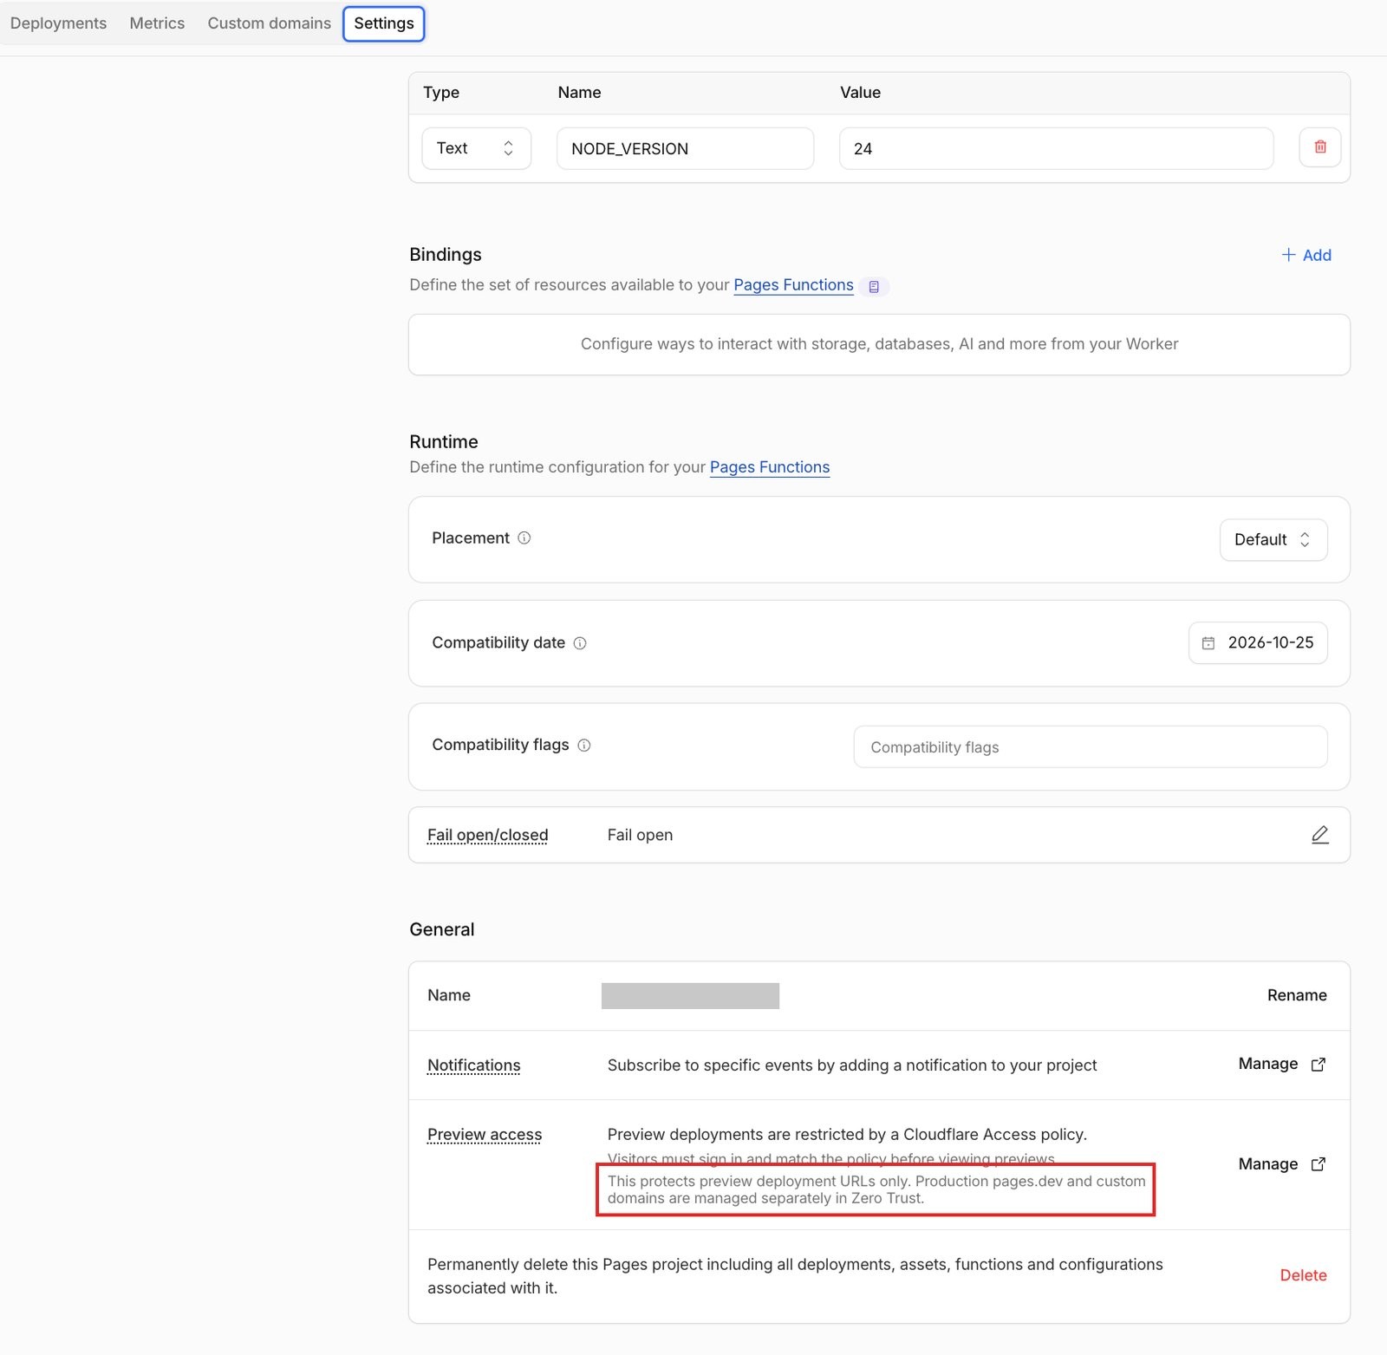Open the Compatibility date picker showing 2026-10-25

(1258, 643)
